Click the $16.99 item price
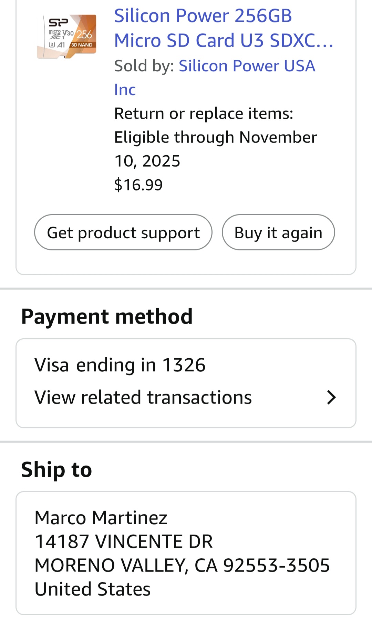The height and width of the screenshot is (627, 372). [x=138, y=185]
